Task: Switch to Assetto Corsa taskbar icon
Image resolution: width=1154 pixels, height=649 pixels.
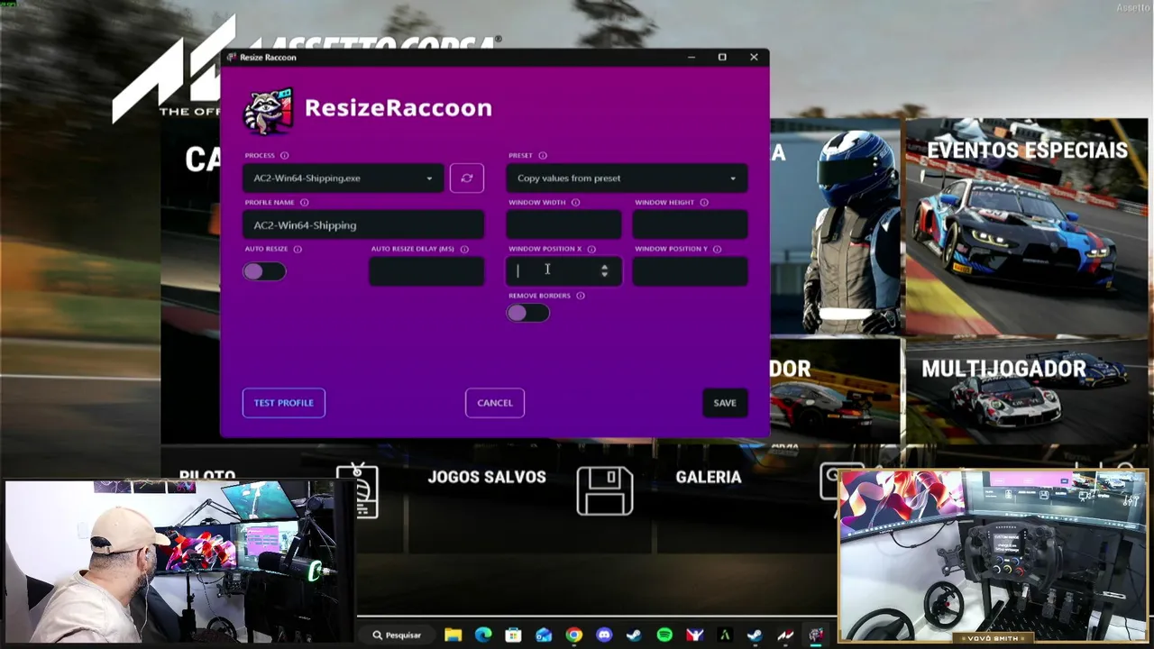Action: (x=785, y=635)
